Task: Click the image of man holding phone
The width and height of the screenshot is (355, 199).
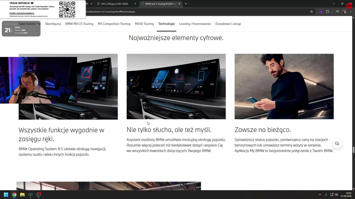Action: pyautogui.click(x=284, y=87)
